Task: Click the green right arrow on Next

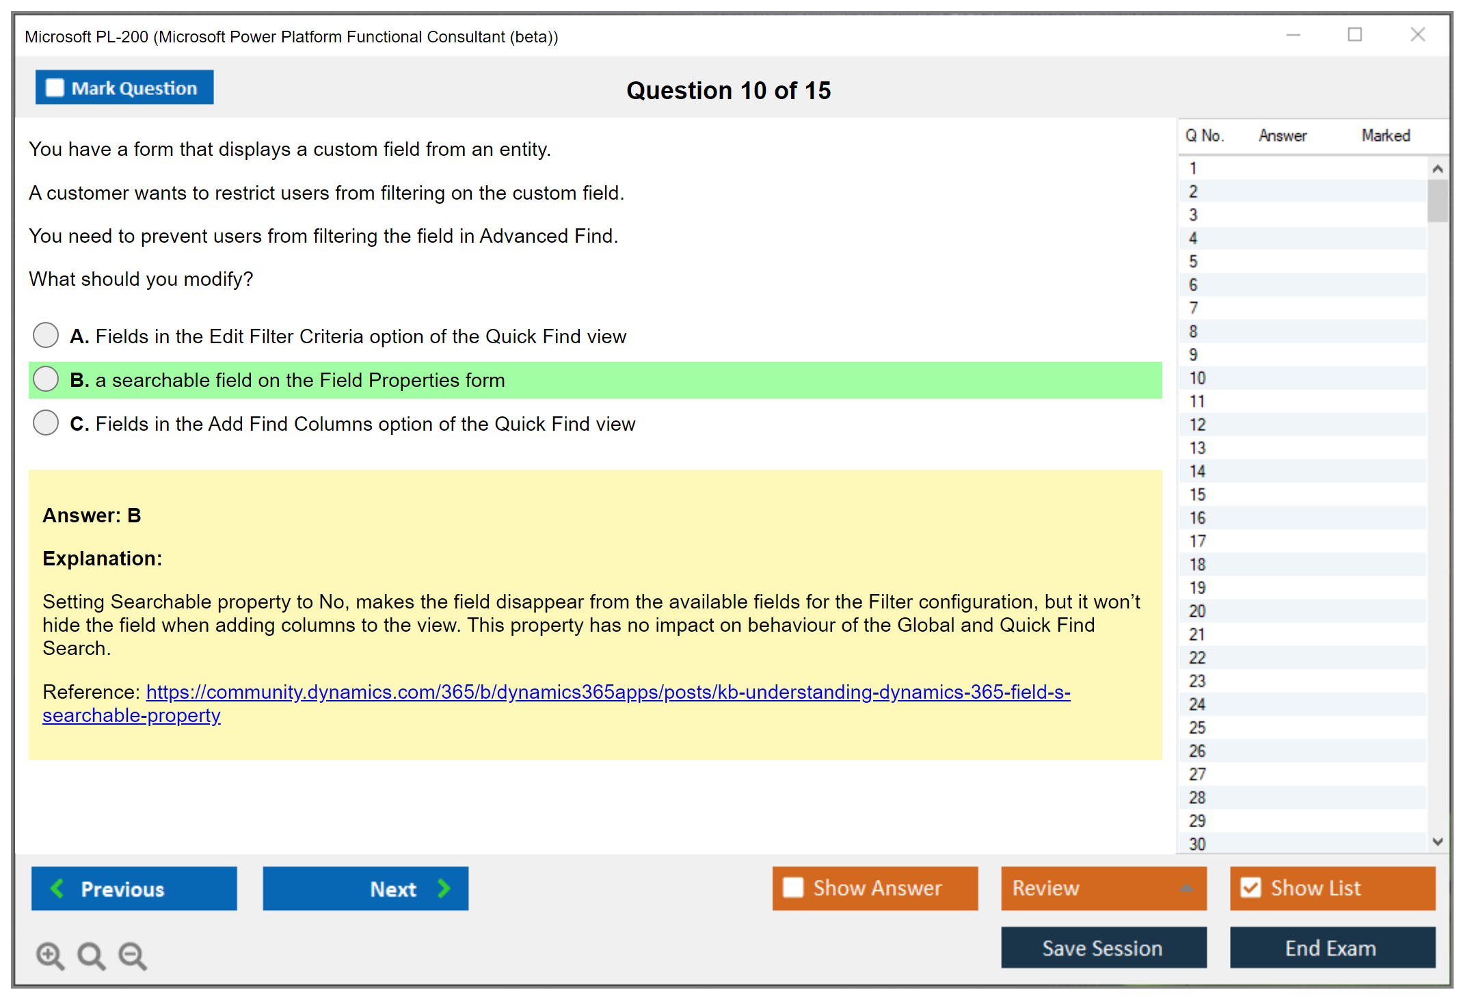Action: [x=444, y=888]
